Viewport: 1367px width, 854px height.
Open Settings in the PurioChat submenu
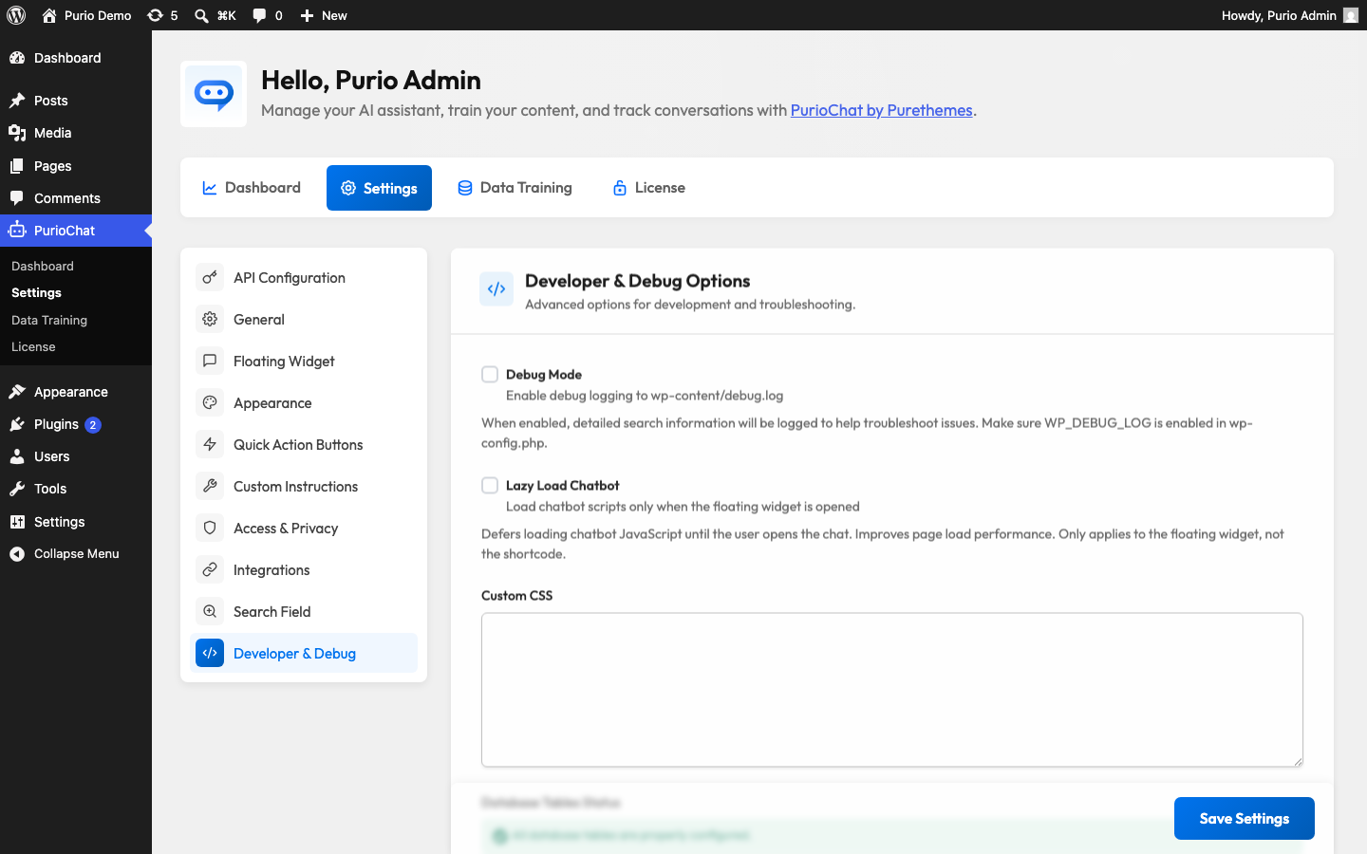tap(36, 292)
